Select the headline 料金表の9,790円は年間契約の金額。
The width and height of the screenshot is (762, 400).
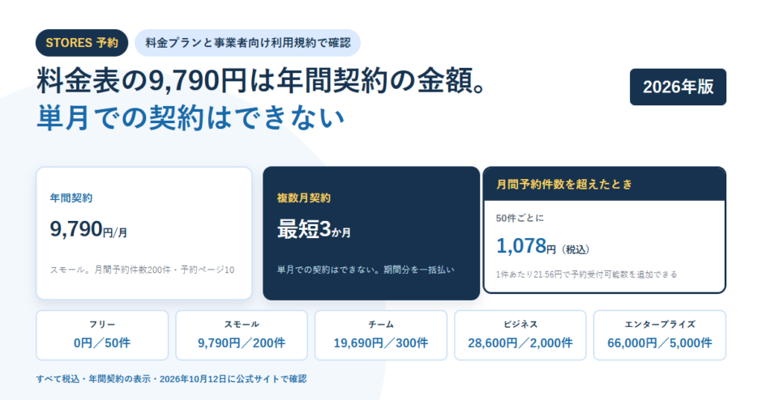pyautogui.click(x=262, y=81)
